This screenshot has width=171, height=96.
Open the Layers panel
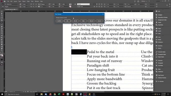coord(158,31)
